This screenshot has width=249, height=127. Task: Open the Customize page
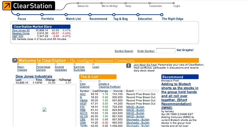[155, 6]
